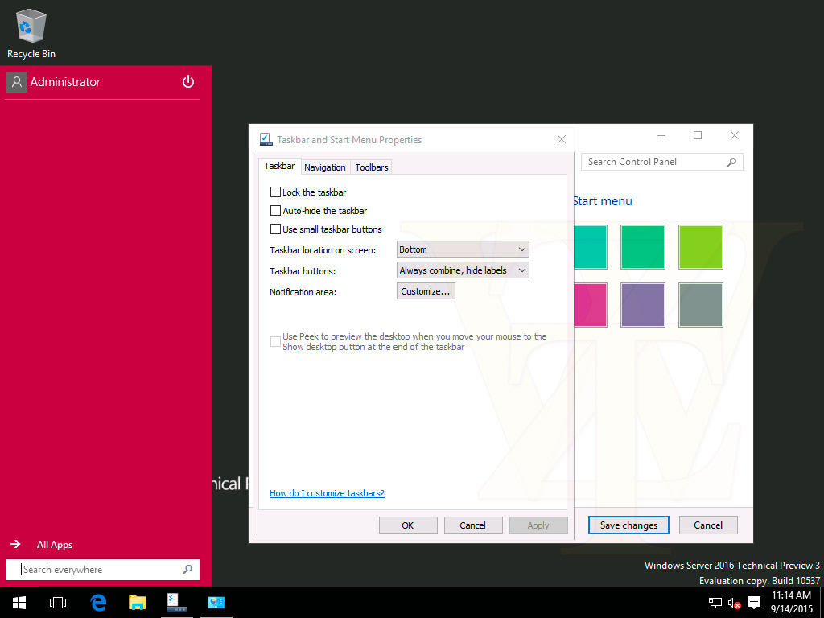Open File Explorer from the taskbar

click(x=138, y=602)
